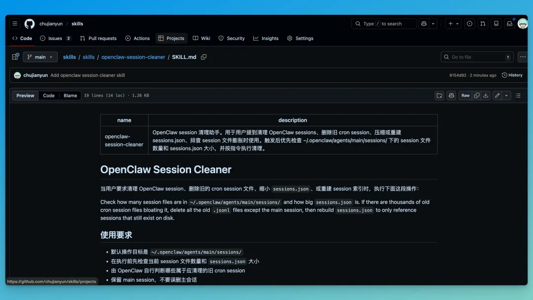Switch to the Code source view
This screenshot has height=300, width=533.
click(48, 96)
